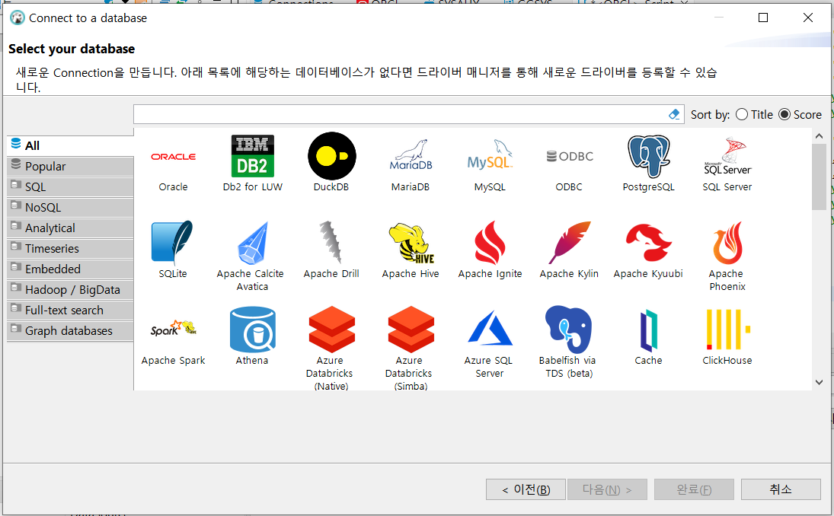Pick the Apache Drill icon

tap(331, 242)
